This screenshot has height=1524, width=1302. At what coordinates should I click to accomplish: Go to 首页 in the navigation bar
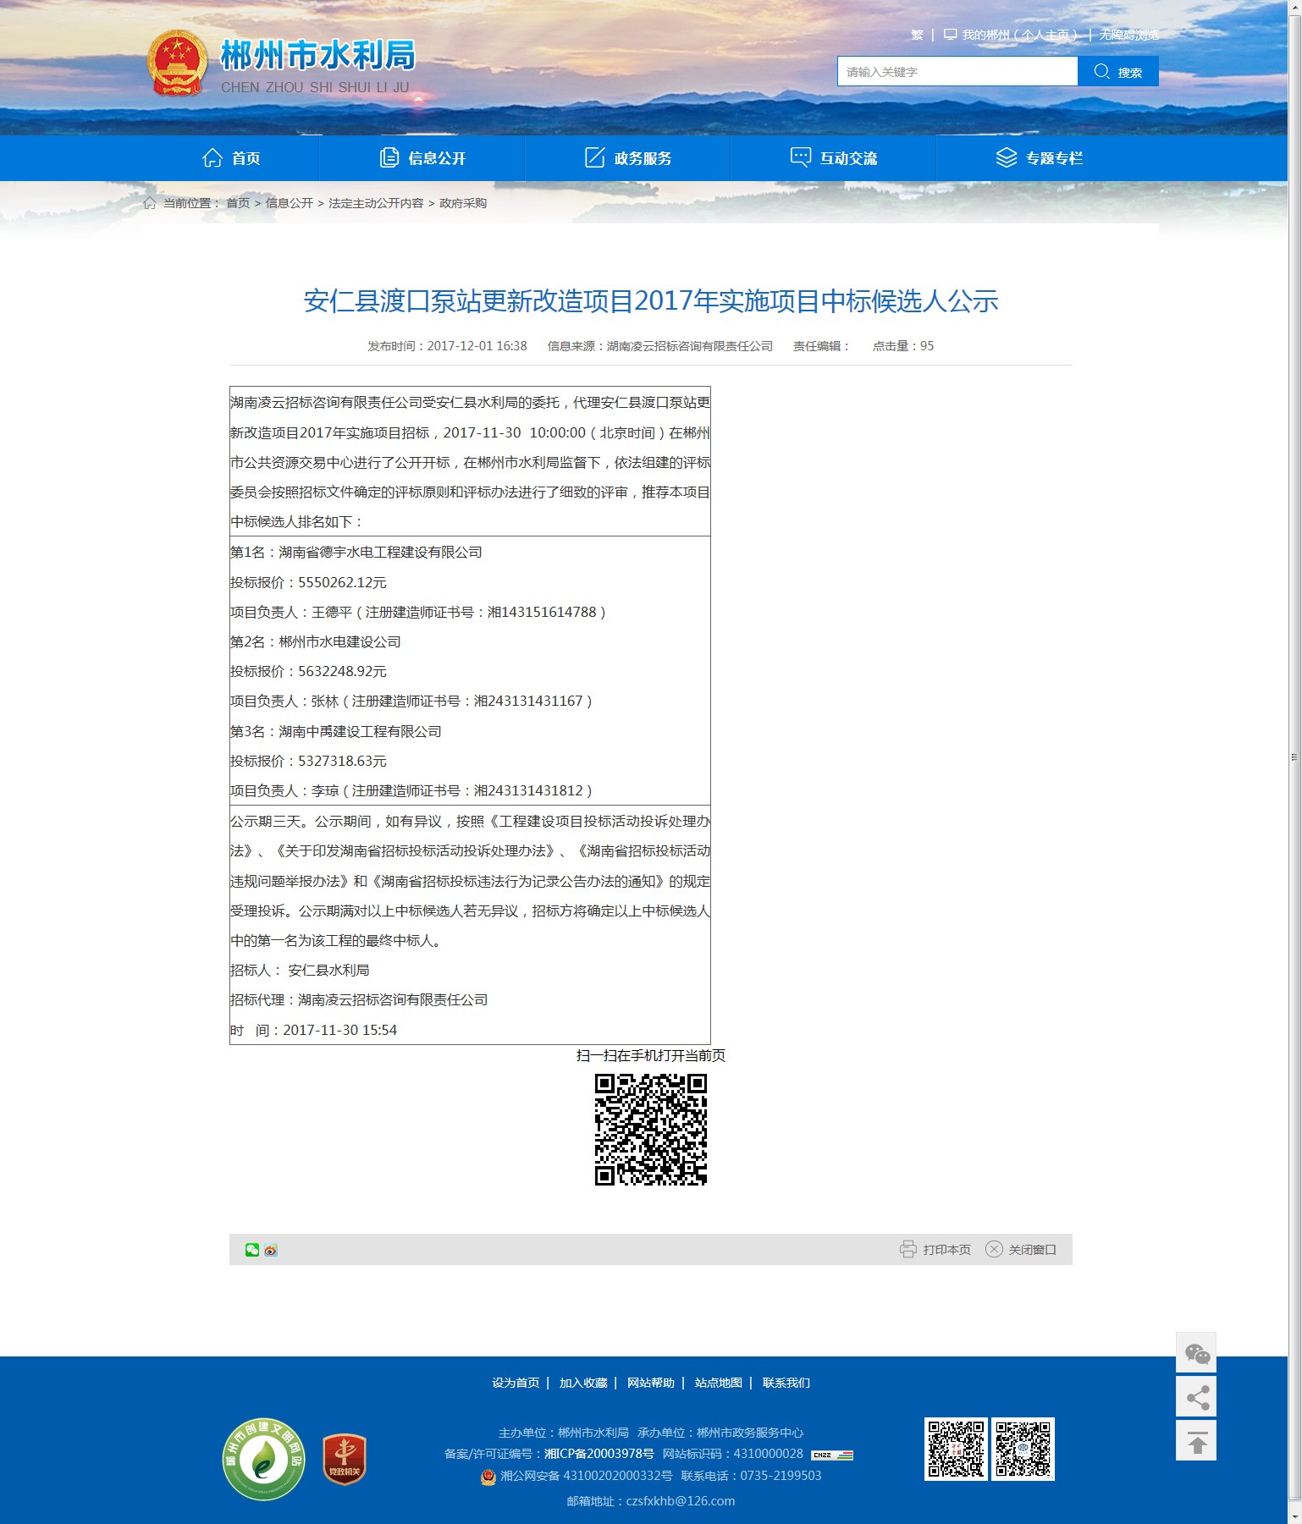click(231, 158)
